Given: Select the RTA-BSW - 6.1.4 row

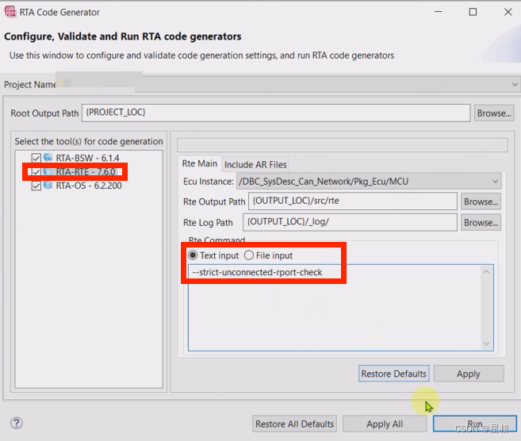Looking at the screenshot, I should (x=87, y=158).
